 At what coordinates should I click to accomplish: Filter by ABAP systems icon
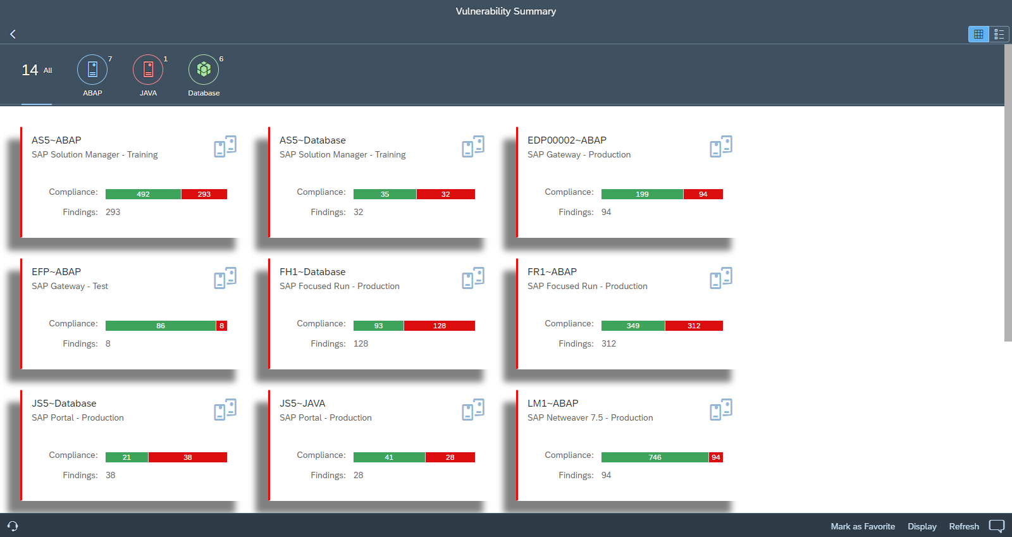coord(92,70)
